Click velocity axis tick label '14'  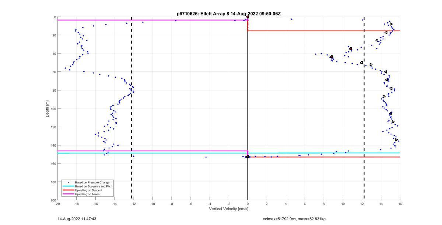tap(381, 204)
